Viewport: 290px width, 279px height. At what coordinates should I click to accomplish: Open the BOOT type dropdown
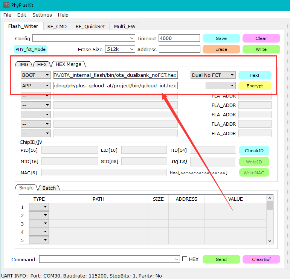(x=36, y=75)
